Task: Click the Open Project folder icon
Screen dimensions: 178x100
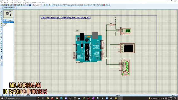Action: 4,5
